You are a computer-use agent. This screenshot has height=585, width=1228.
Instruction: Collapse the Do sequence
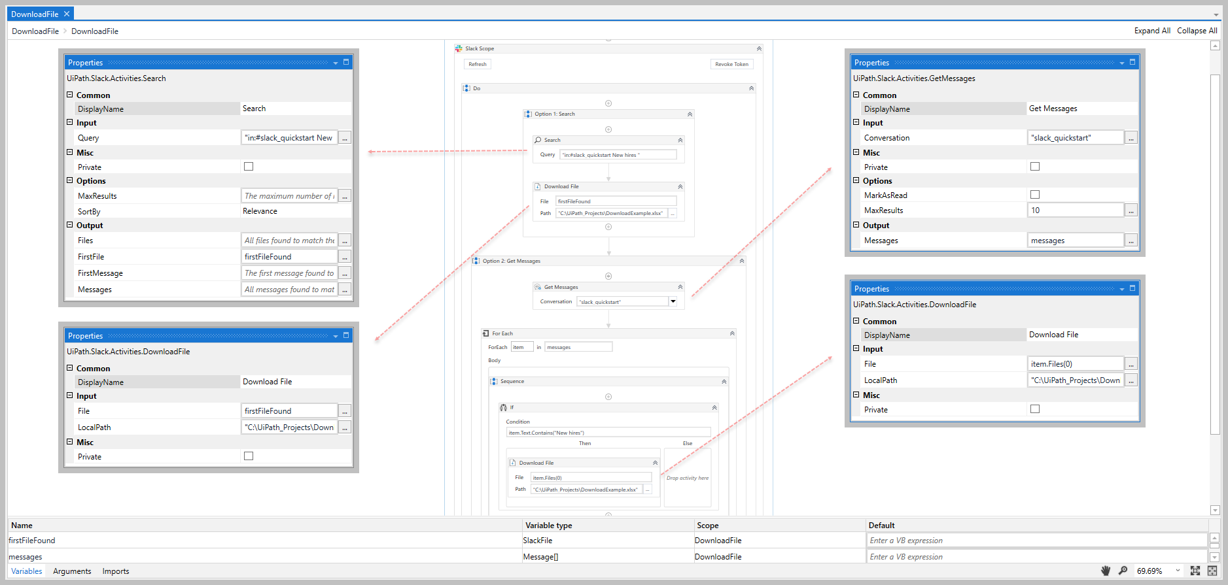tap(751, 88)
